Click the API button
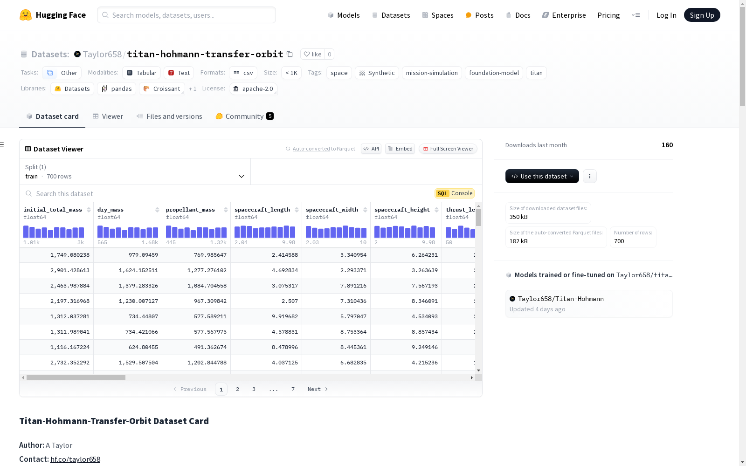The width and height of the screenshot is (746, 466). 371,149
